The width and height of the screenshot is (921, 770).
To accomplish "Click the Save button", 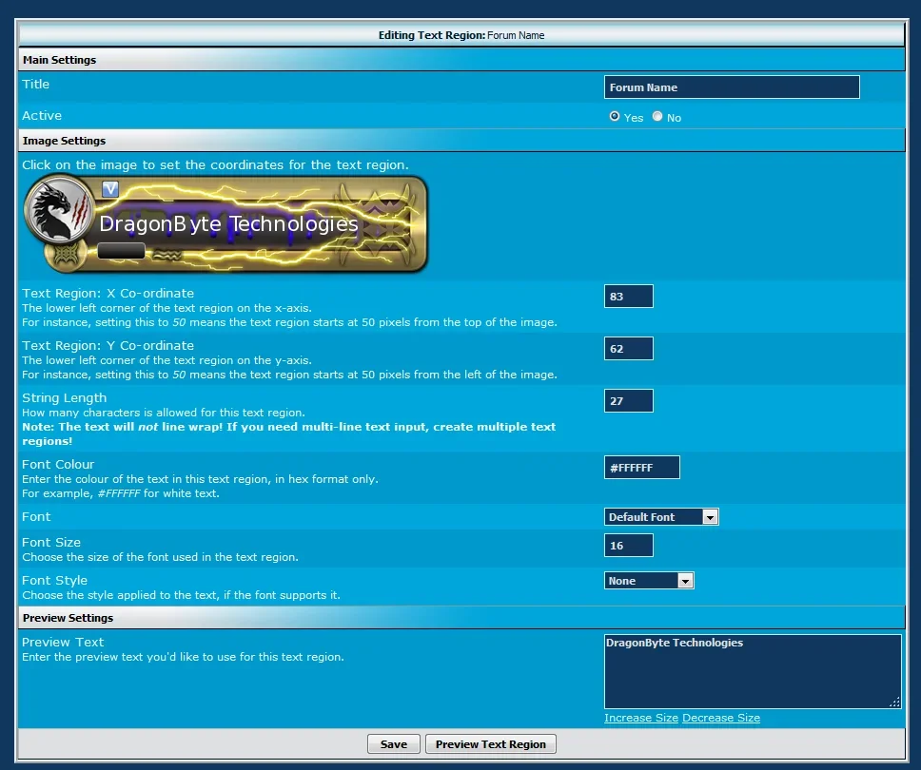I will 394,744.
